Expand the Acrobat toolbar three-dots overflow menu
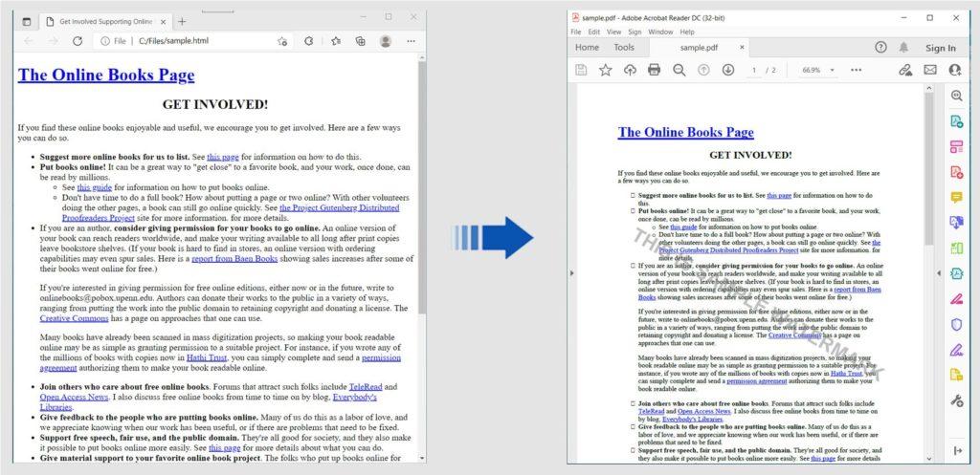The width and height of the screenshot is (980, 475). tap(856, 70)
